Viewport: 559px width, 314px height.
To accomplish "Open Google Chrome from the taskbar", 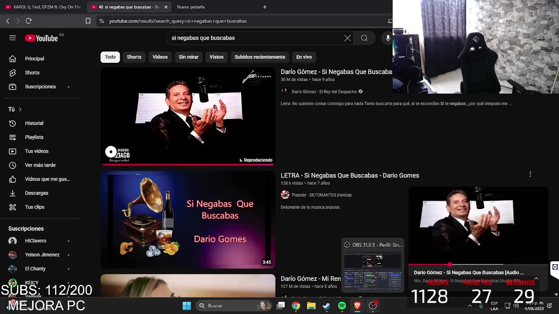I will [x=296, y=306].
